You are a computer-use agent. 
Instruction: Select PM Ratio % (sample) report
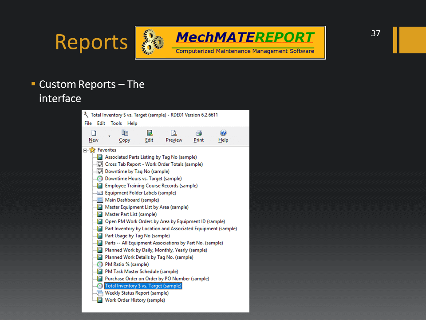pos(127,264)
